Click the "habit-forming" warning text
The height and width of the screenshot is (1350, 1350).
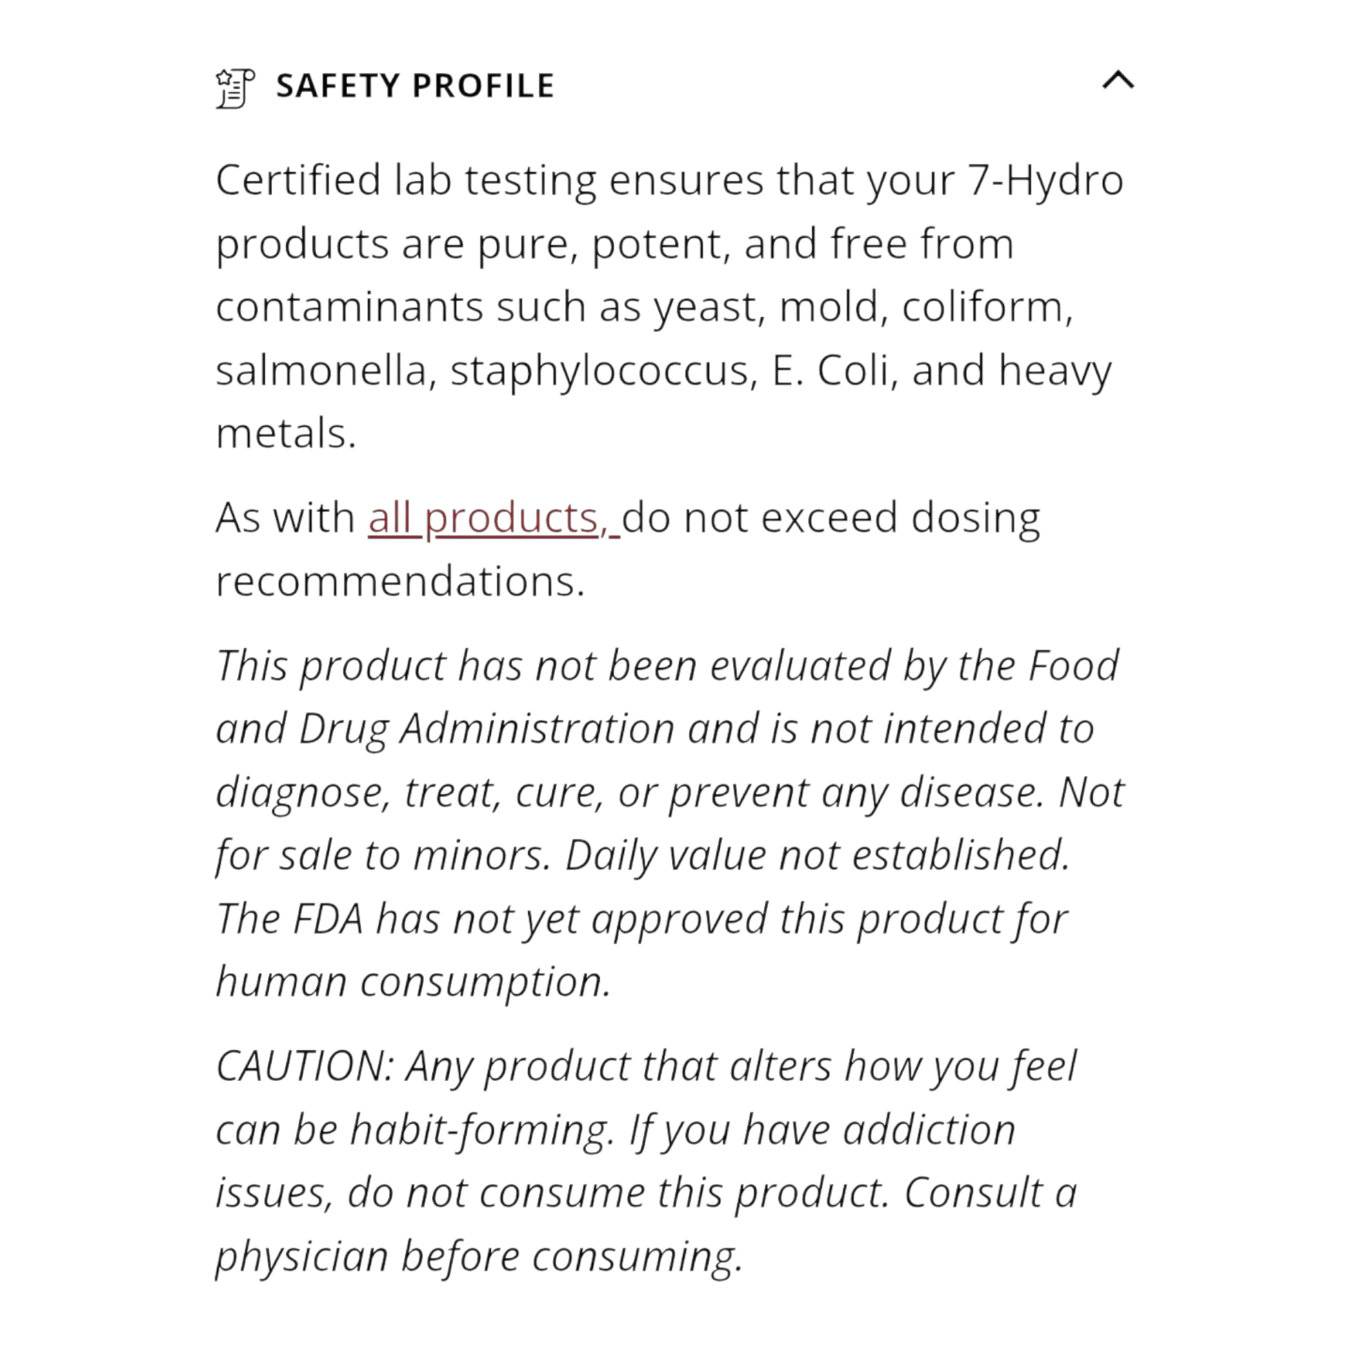(481, 1130)
